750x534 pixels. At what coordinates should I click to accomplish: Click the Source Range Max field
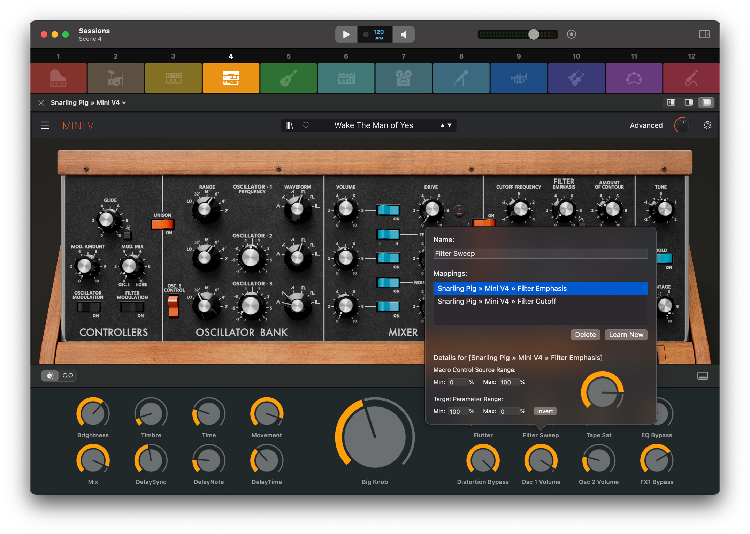[x=509, y=382]
